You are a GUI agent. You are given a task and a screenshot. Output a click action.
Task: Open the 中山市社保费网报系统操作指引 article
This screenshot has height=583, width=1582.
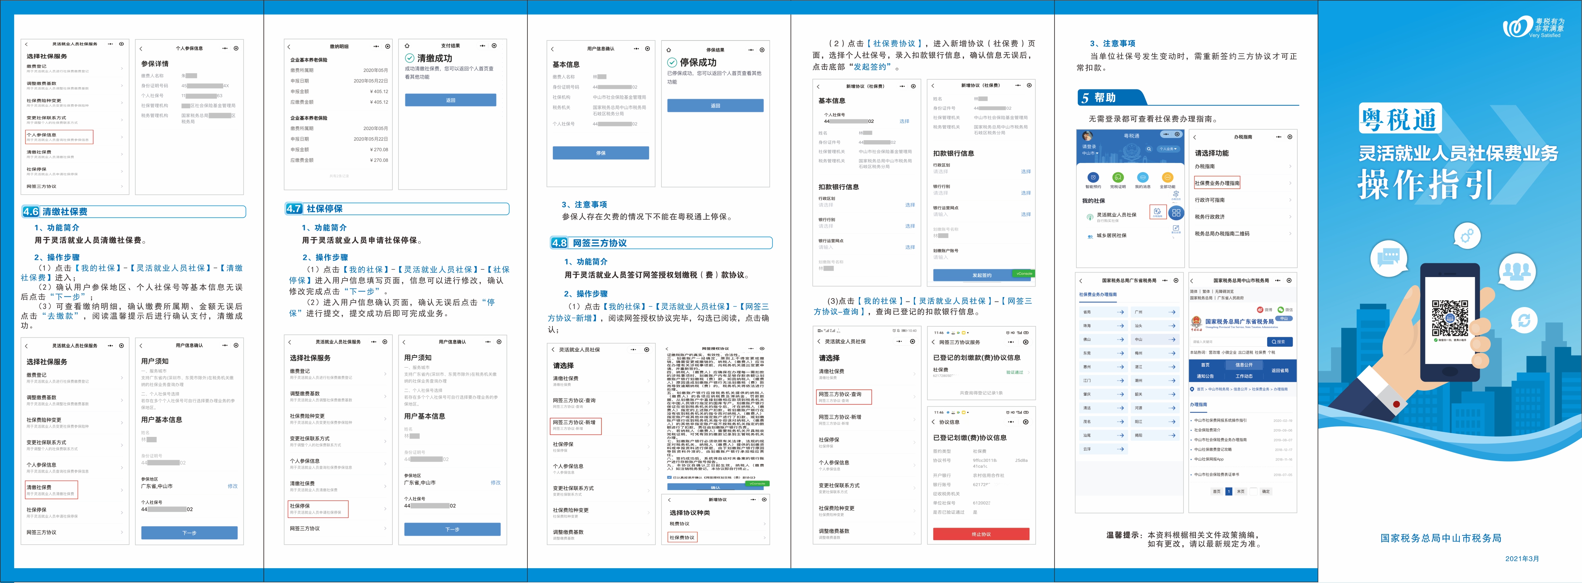click(x=1221, y=421)
